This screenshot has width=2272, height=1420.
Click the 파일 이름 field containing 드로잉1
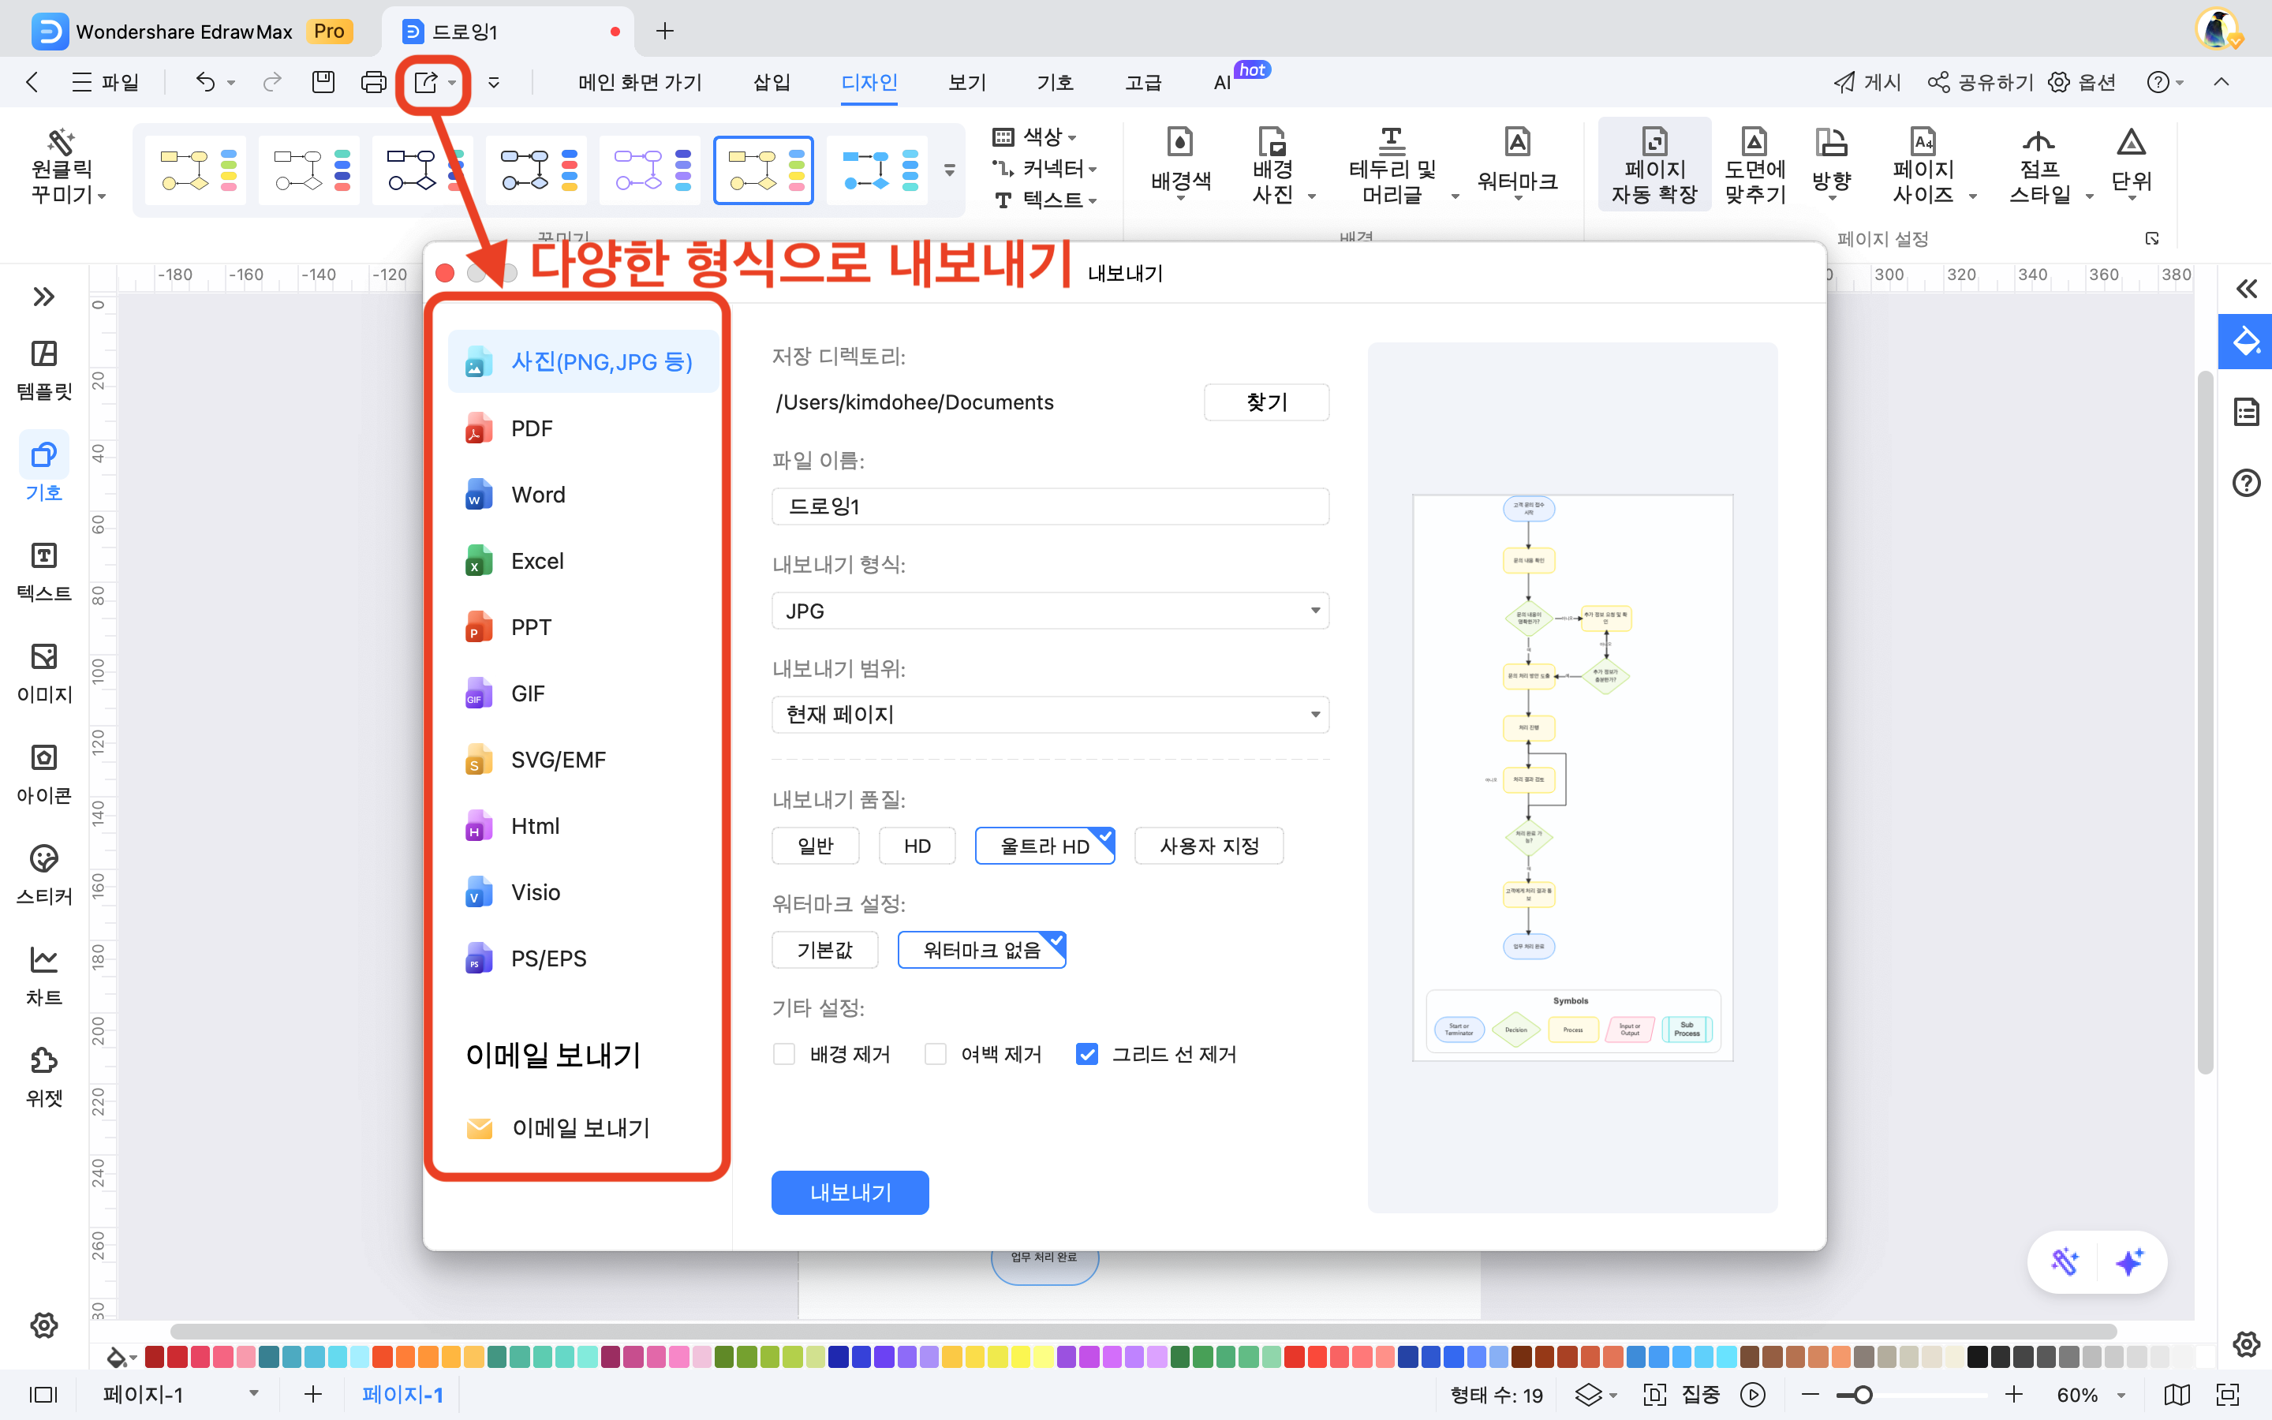coord(1050,506)
